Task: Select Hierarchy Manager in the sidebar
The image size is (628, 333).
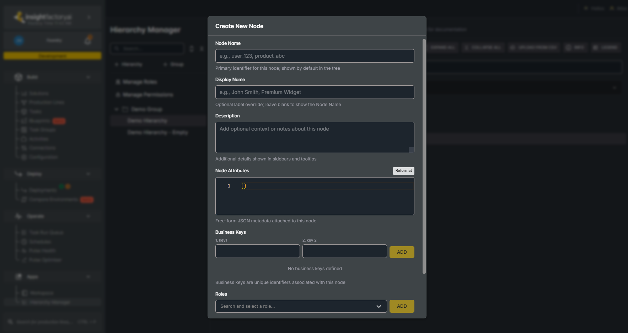Action: click(x=53, y=302)
